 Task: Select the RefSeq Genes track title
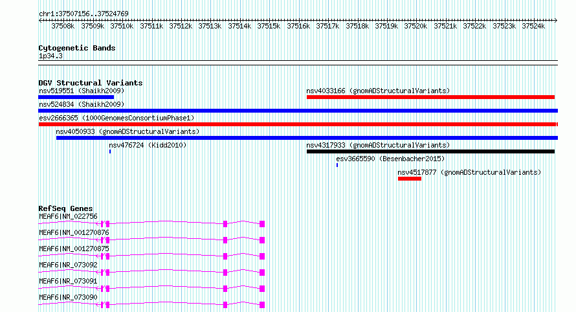65,208
